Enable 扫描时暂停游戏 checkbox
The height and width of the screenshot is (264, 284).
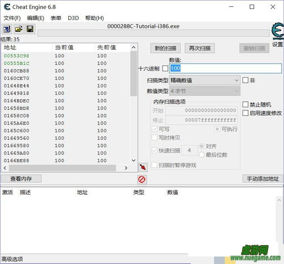coord(154,165)
